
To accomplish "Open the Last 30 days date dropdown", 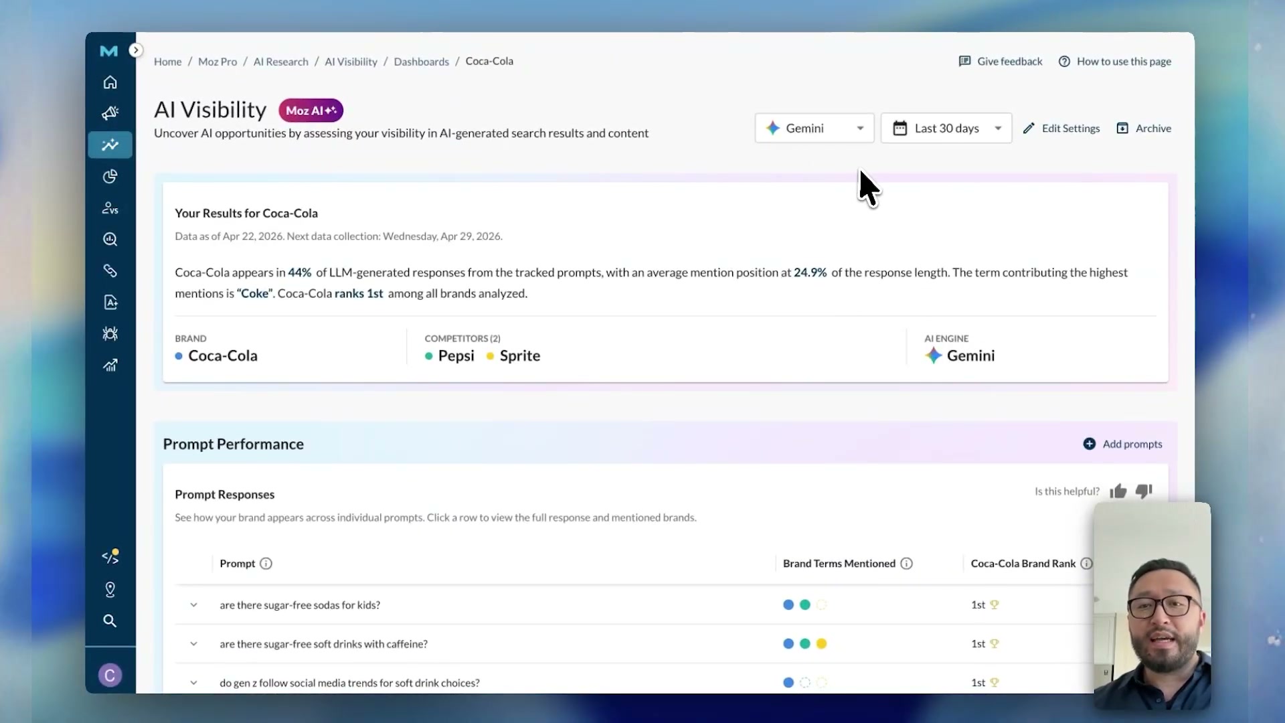I will tap(946, 128).
